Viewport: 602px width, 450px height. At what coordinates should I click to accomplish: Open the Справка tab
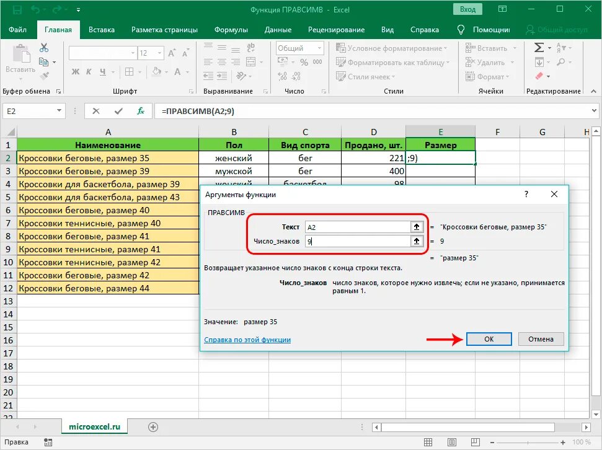pos(424,30)
